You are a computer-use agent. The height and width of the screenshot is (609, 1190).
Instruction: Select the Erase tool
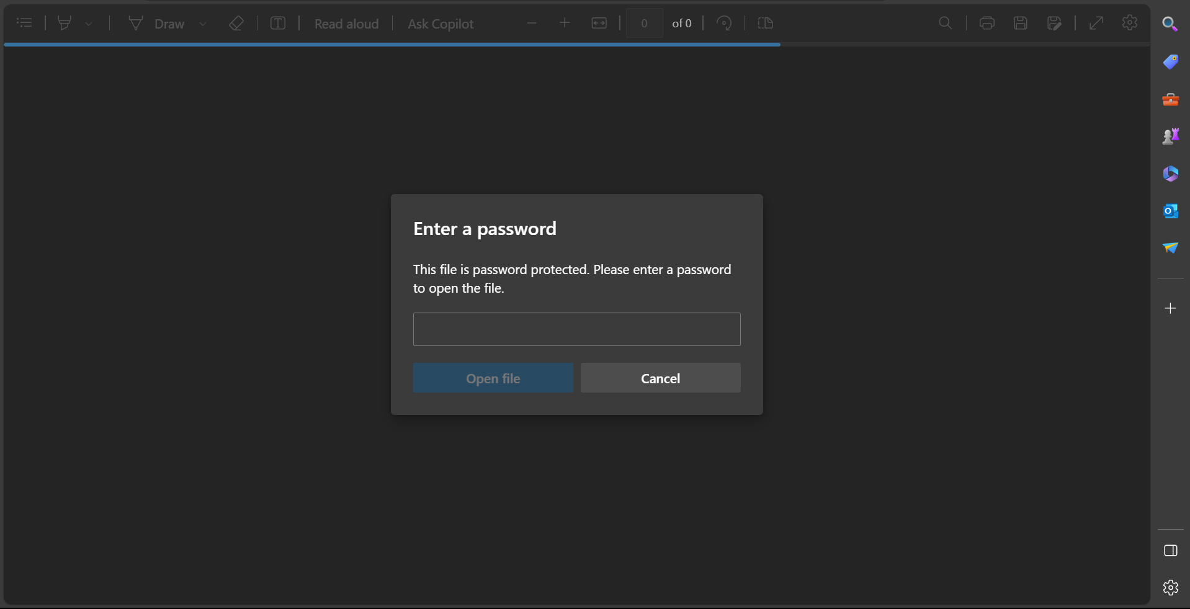point(236,24)
